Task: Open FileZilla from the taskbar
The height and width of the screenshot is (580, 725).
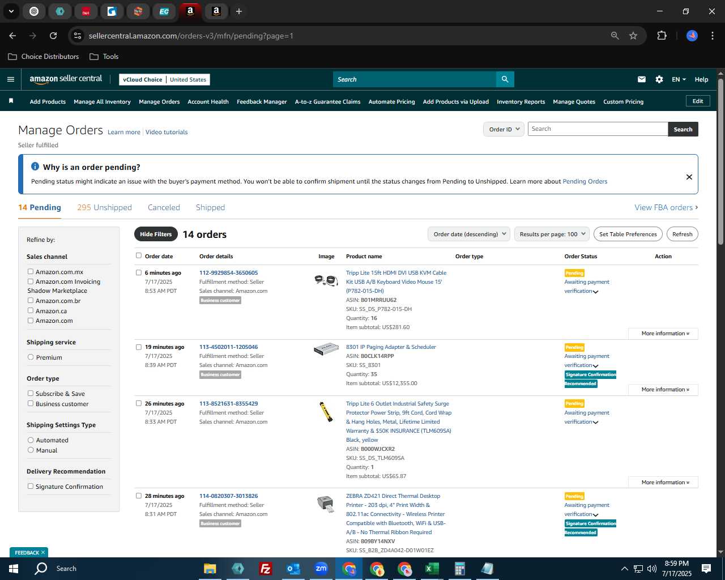Action: 265,569
